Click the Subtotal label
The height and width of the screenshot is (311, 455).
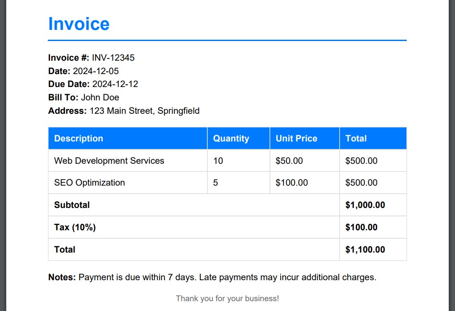pos(72,205)
